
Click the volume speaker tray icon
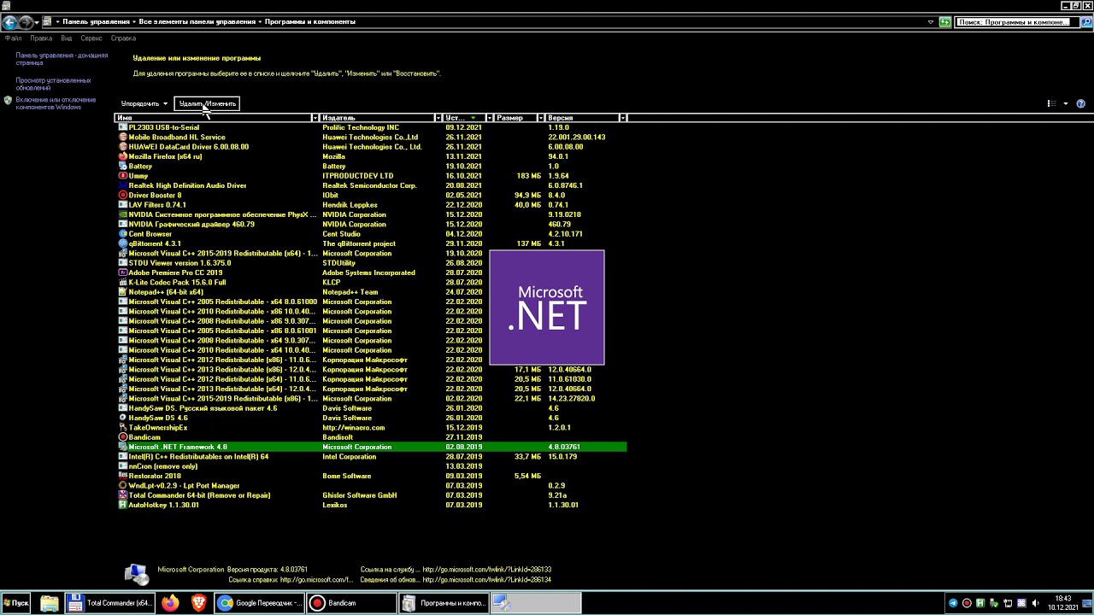[1036, 603]
